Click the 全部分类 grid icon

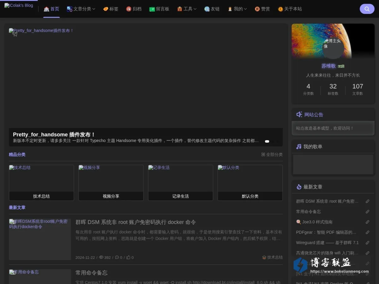click(263, 155)
